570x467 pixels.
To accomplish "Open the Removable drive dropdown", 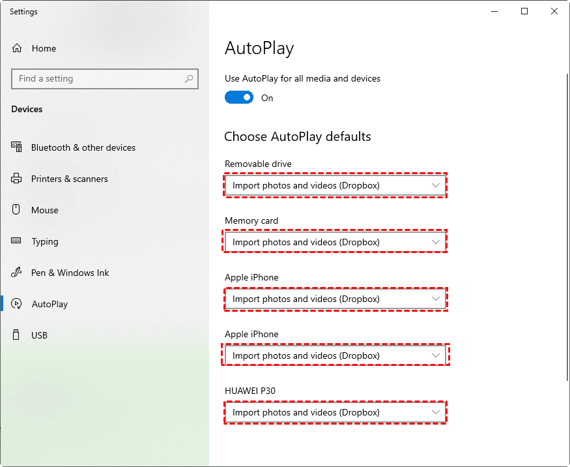I will (335, 186).
